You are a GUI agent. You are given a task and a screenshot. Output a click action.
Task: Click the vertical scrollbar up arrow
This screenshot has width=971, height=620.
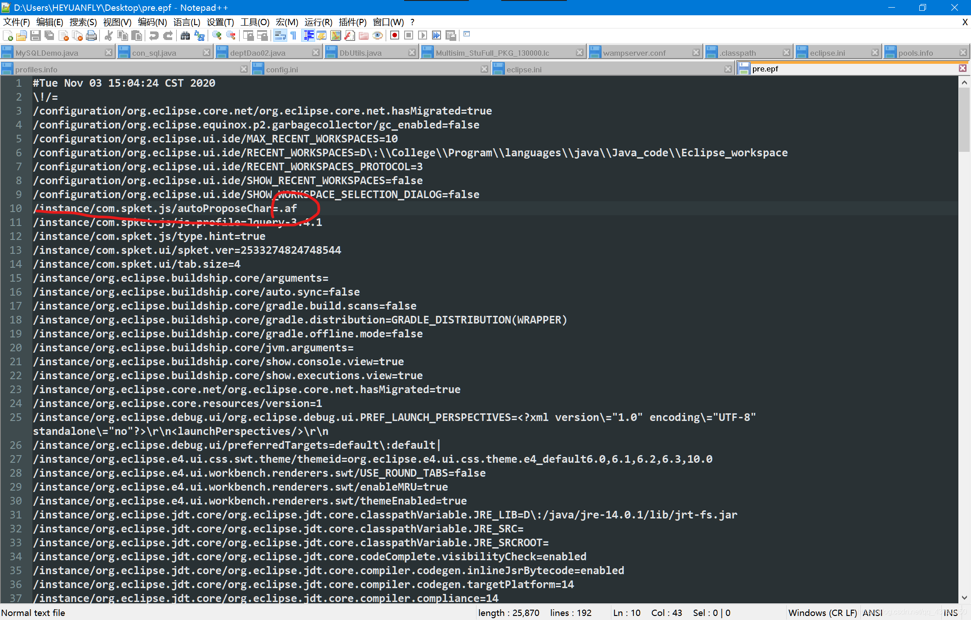[x=964, y=82]
